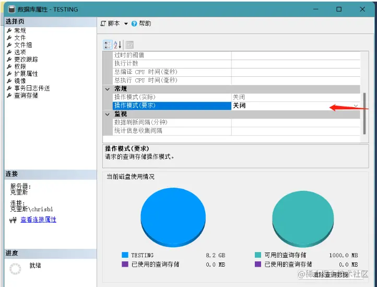Click purple swatch beside 0.0 MB left legend
Viewport: 377px width, 287px height.
pos(125,265)
